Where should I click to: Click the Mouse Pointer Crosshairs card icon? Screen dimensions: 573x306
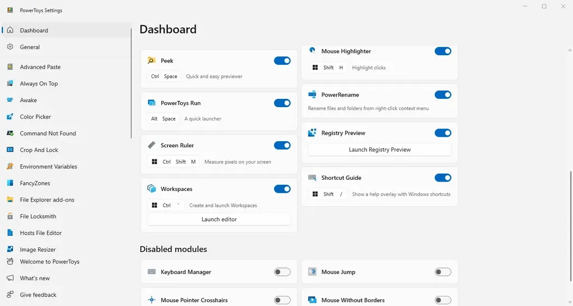[x=151, y=300]
